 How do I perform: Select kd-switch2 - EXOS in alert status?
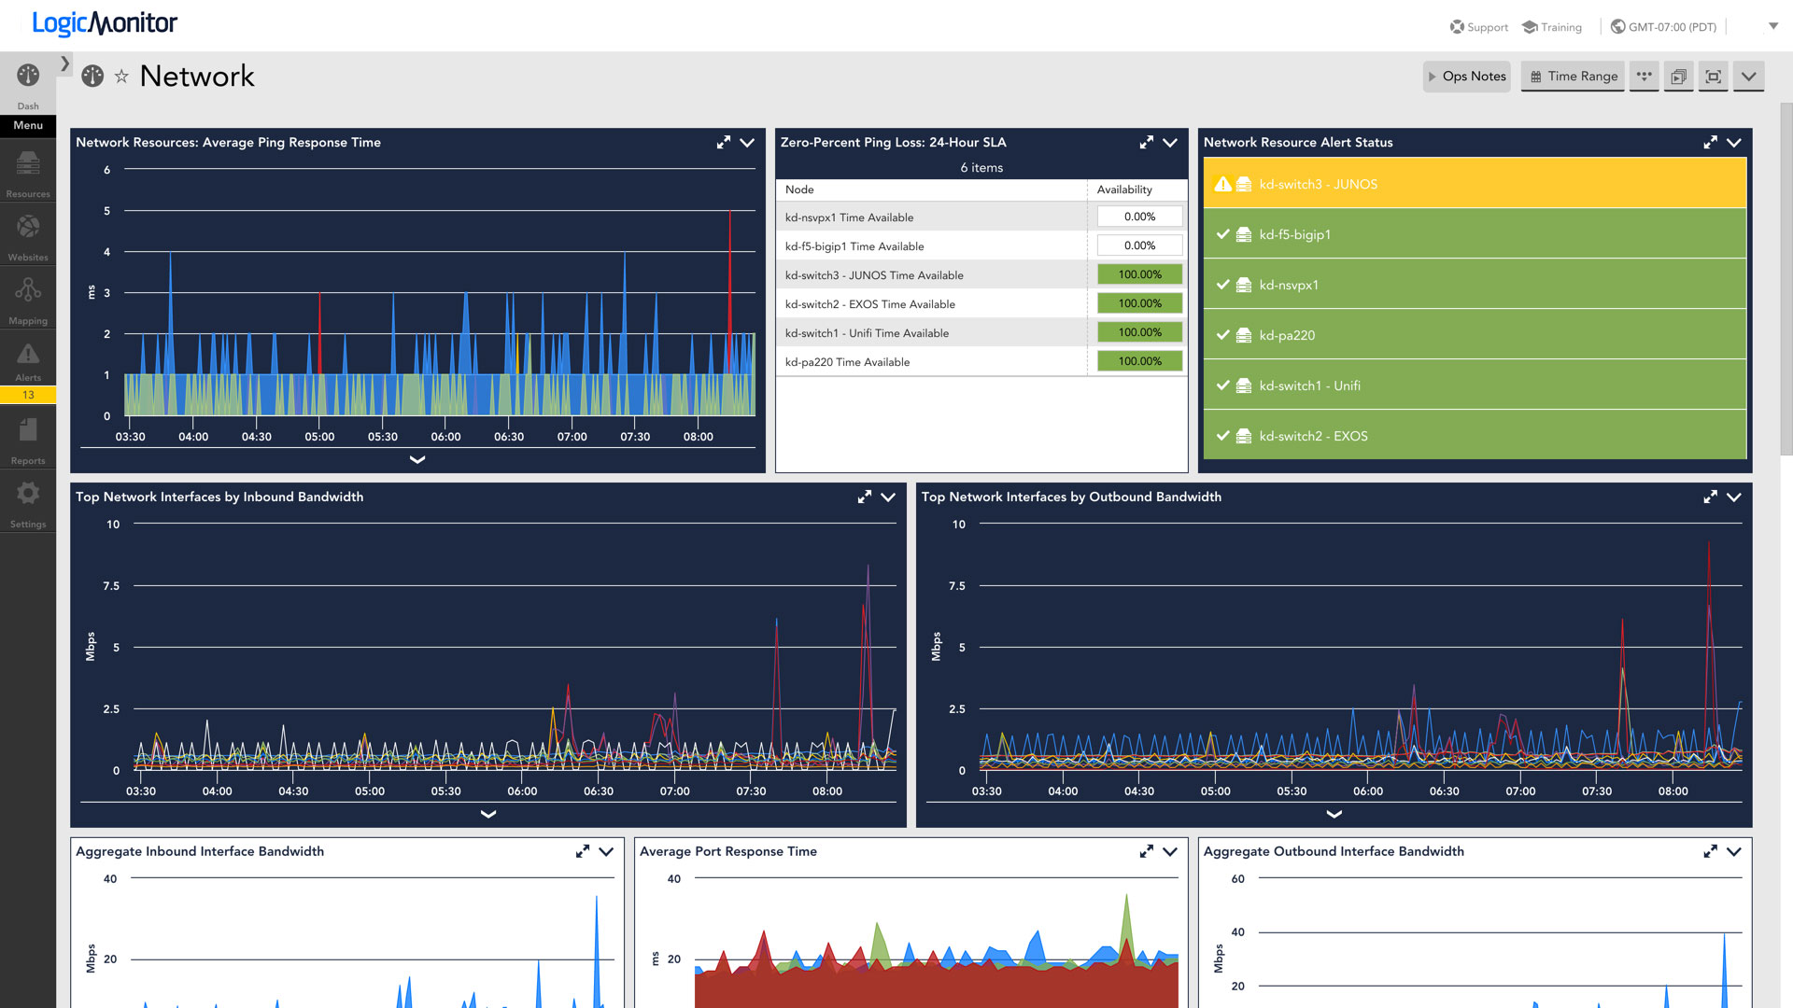(x=1475, y=436)
